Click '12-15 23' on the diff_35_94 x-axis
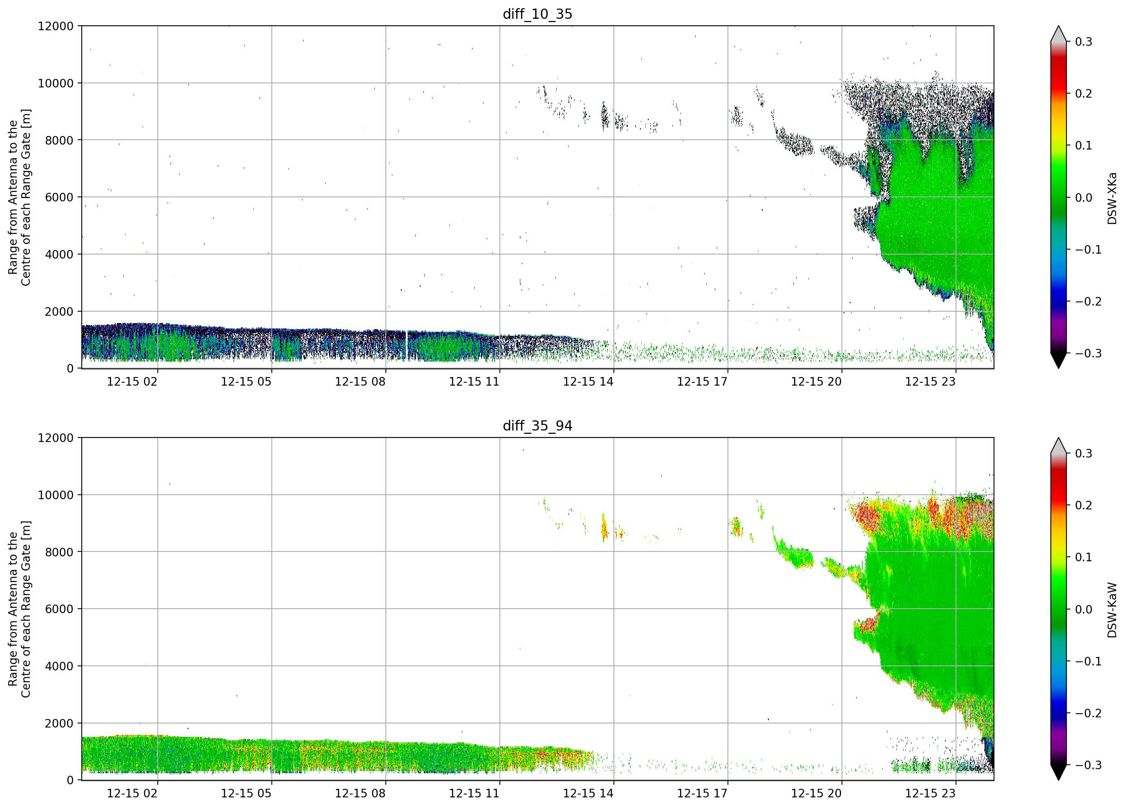This screenshot has width=1126, height=808. [930, 793]
